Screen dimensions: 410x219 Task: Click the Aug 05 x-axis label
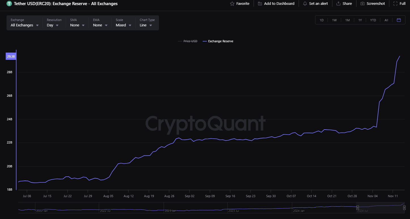click(108, 196)
